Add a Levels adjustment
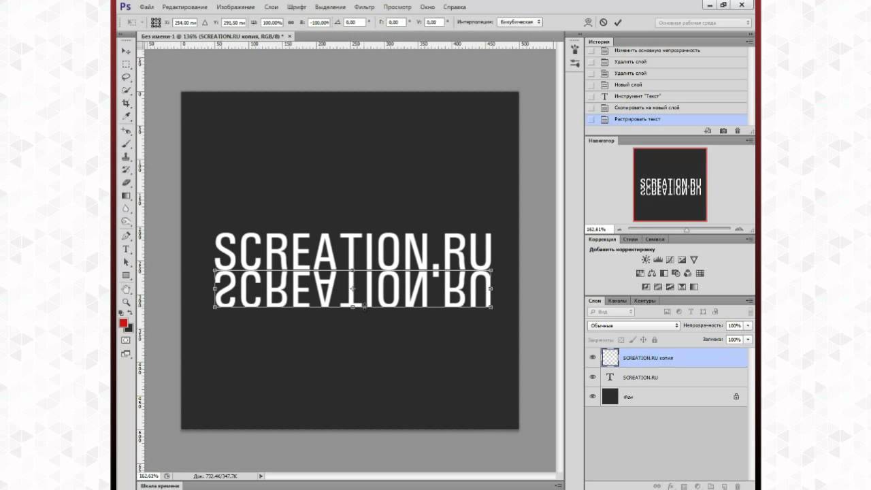The width and height of the screenshot is (871, 490). (x=658, y=260)
